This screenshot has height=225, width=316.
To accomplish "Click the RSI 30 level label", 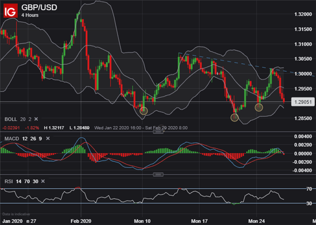I will [x=309, y=203].
